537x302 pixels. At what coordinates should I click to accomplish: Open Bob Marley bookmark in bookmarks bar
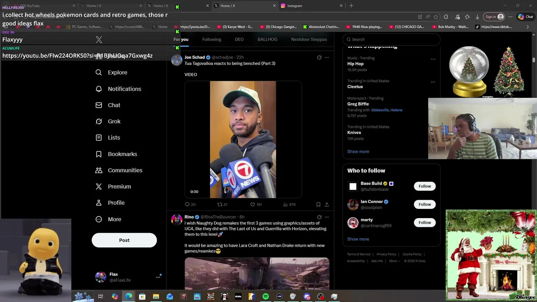point(449,27)
